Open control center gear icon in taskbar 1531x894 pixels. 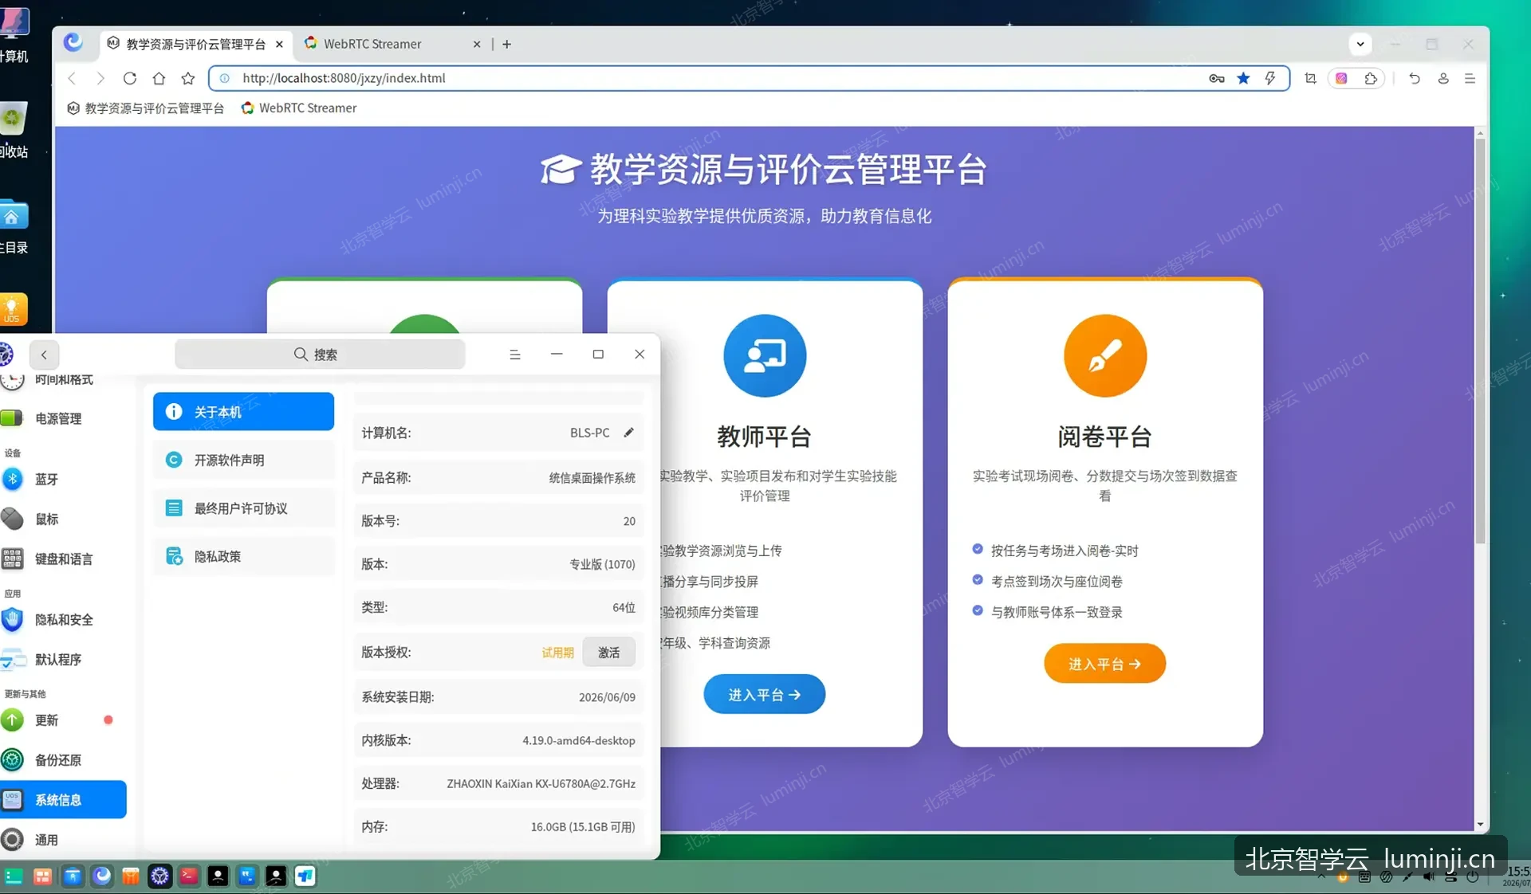point(160,876)
